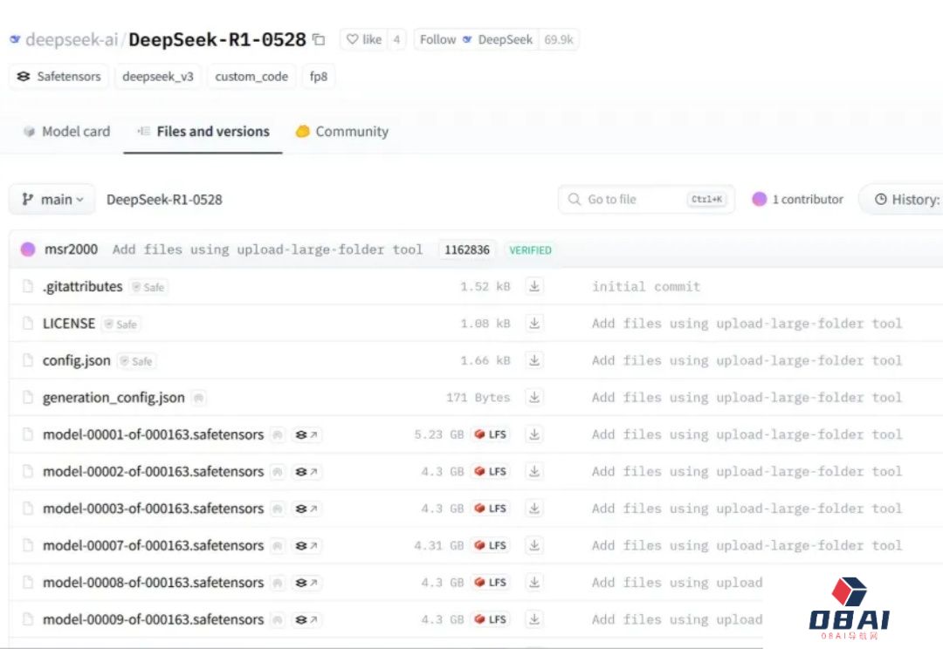Image resolution: width=943 pixels, height=649 pixels.
Task: Download config.json via download icon
Action: click(x=534, y=360)
